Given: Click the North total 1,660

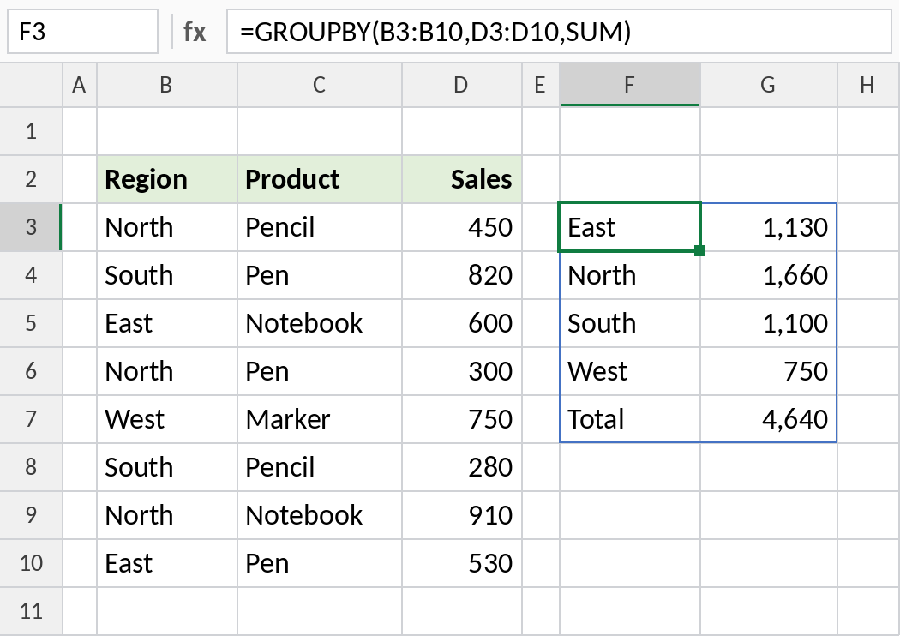Looking at the screenshot, I should (x=769, y=275).
